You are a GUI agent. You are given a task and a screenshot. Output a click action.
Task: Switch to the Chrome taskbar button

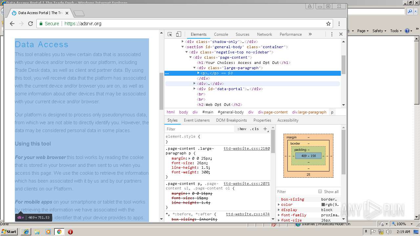pyautogui.click(x=59, y=231)
